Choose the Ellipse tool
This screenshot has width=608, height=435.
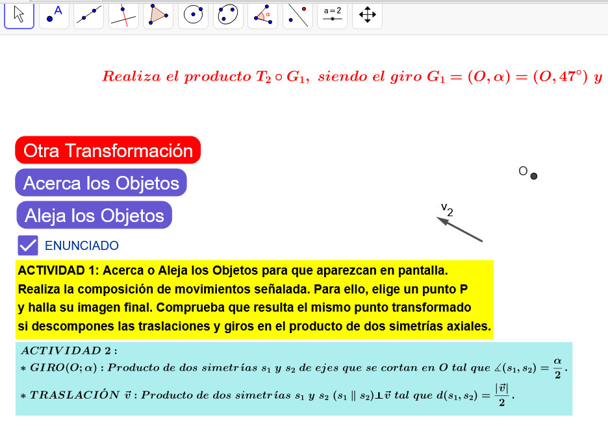pyautogui.click(x=228, y=16)
